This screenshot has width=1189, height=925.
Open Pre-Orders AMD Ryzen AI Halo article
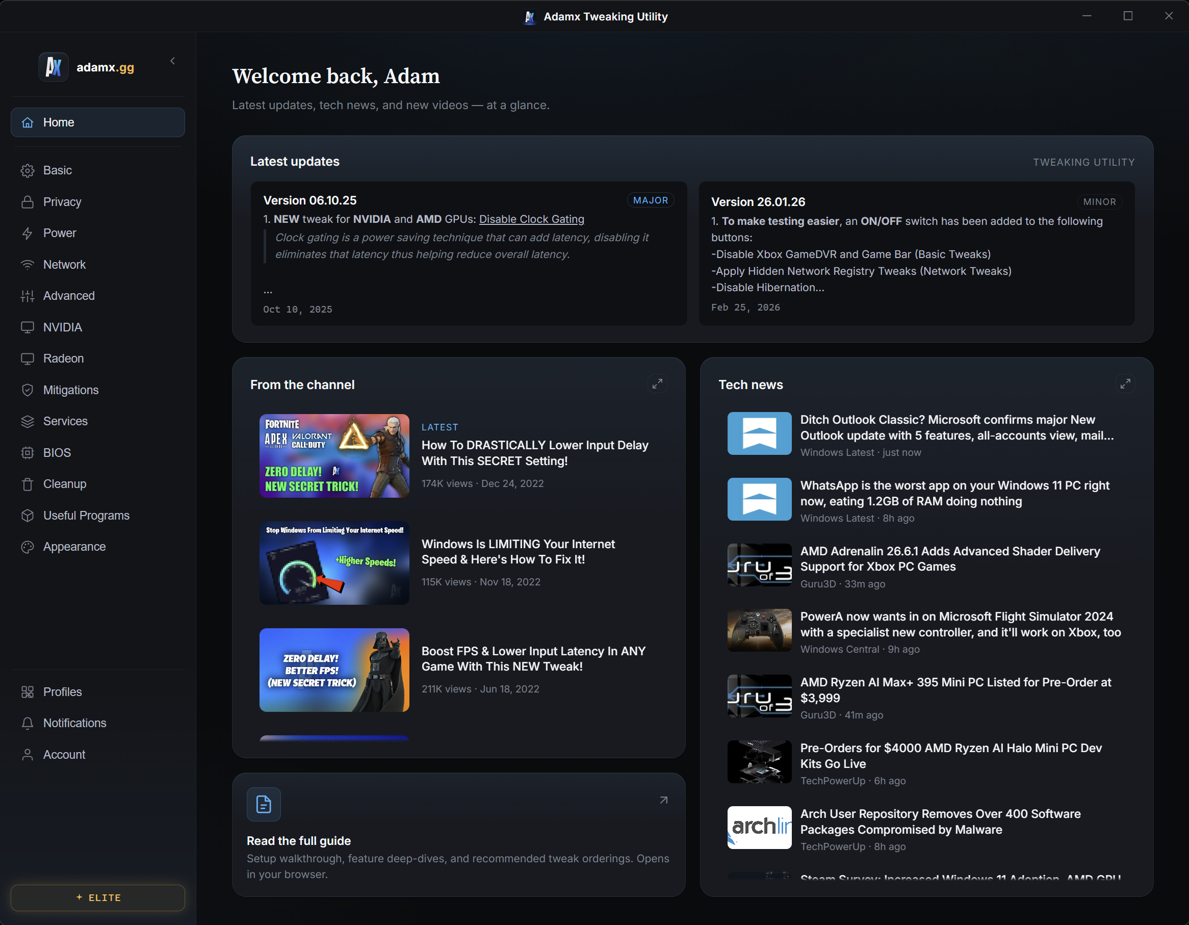pyautogui.click(x=951, y=756)
